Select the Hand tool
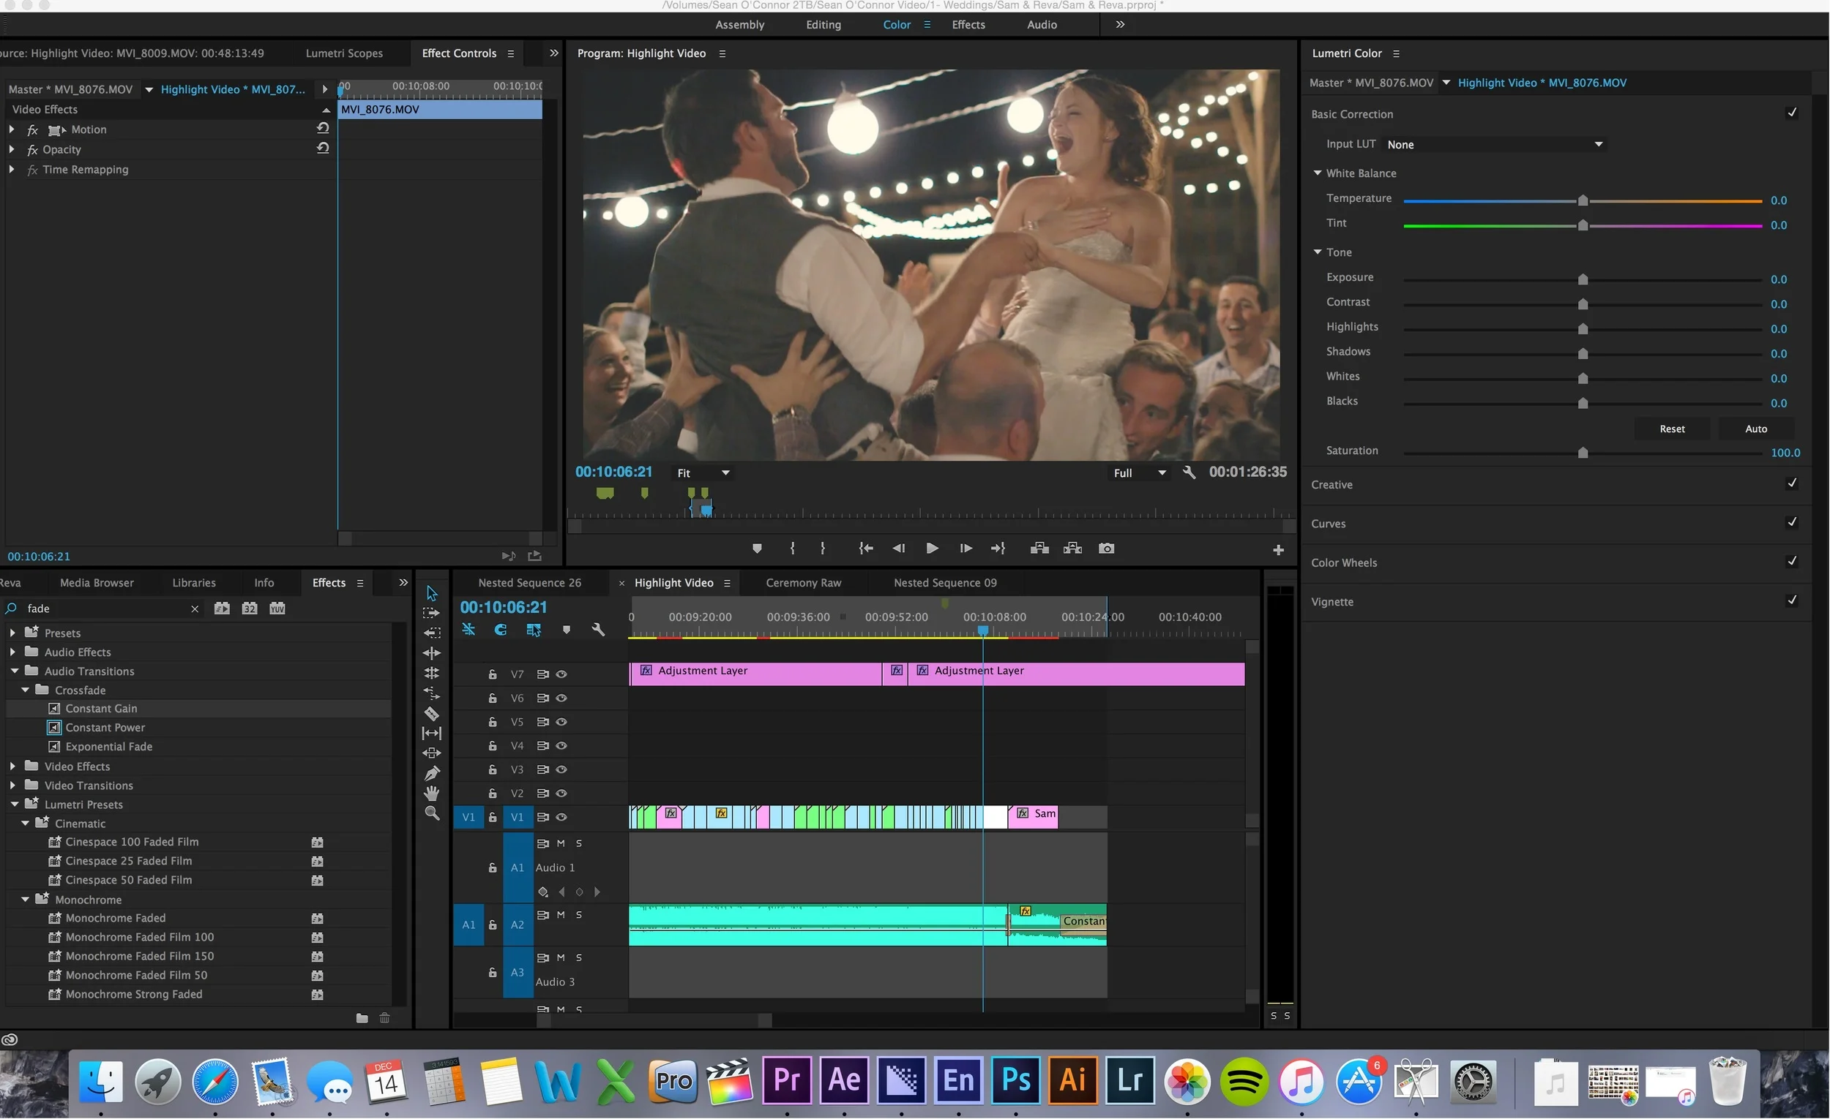Image resolution: width=1830 pixels, height=1119 pixels. [431, 791]
